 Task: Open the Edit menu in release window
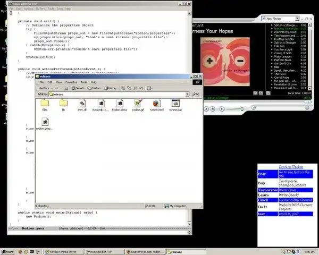[50, 82]
